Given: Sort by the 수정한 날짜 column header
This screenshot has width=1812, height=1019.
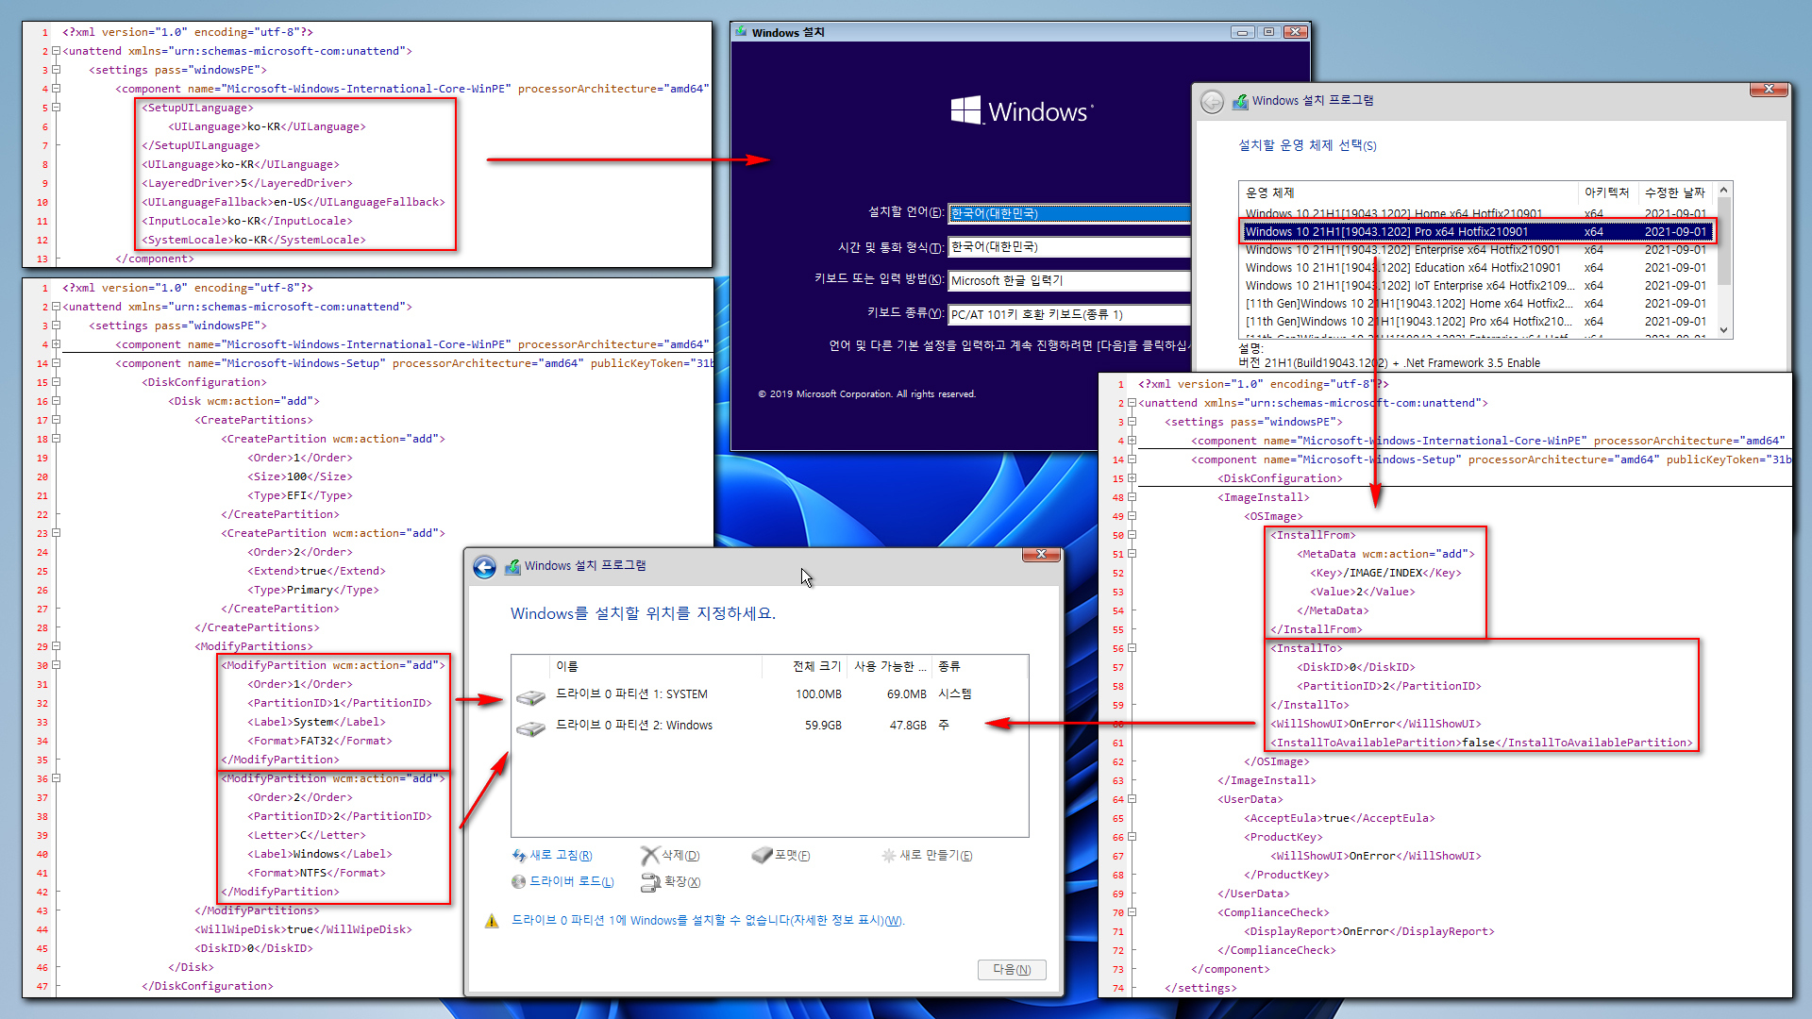Looking at the screenshot, I should click(1675, 192).
